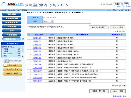The width and height of the screenshot is (131, 98).
Task: Click the TASKクラウド logo
Action: [x=13, y=4]
